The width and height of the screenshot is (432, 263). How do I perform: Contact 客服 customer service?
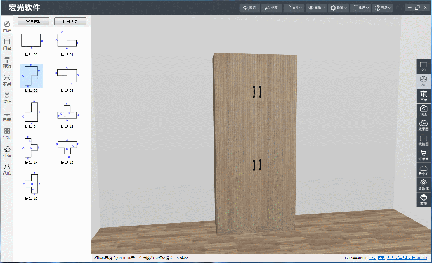click(x=424, y=200)
